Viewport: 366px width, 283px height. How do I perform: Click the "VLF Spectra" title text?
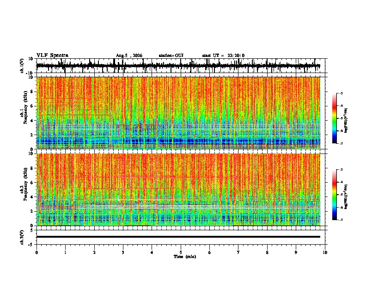52,55
